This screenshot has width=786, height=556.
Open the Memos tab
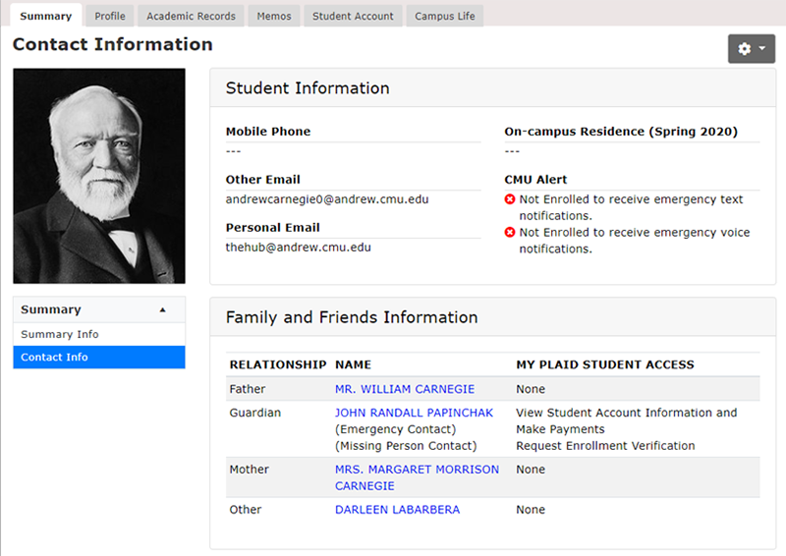click(x=274, y=16)
